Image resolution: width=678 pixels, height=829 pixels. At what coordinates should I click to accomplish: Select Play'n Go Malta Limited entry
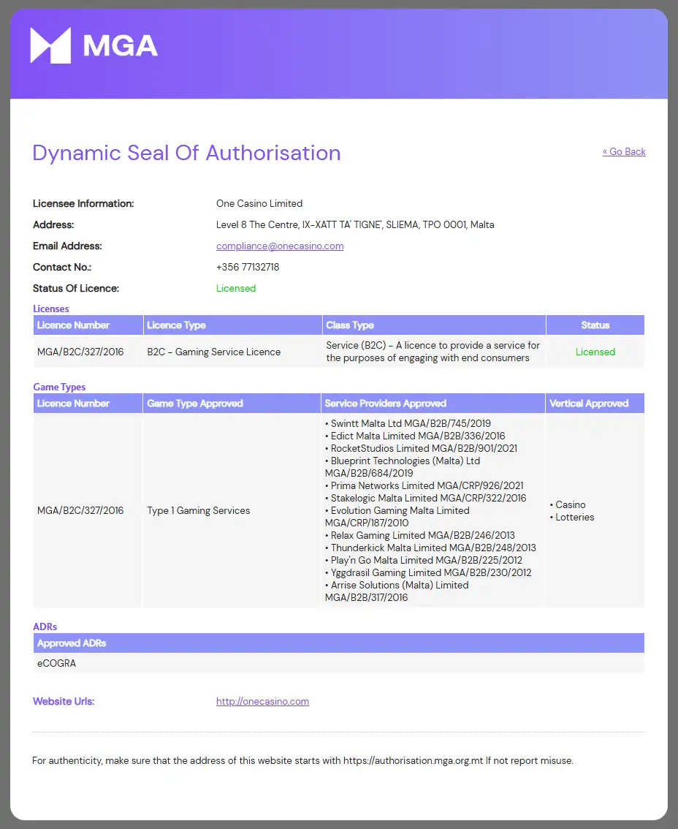(x=424, y=561)
